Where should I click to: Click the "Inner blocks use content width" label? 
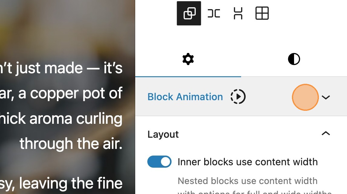(x=247, y=162)
